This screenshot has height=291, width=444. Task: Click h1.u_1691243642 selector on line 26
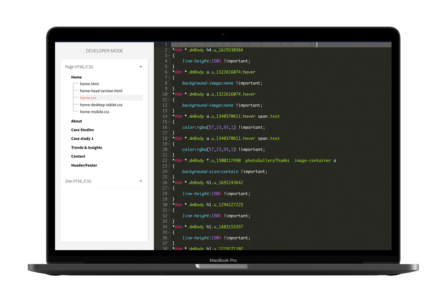click(x=225, y=182)
